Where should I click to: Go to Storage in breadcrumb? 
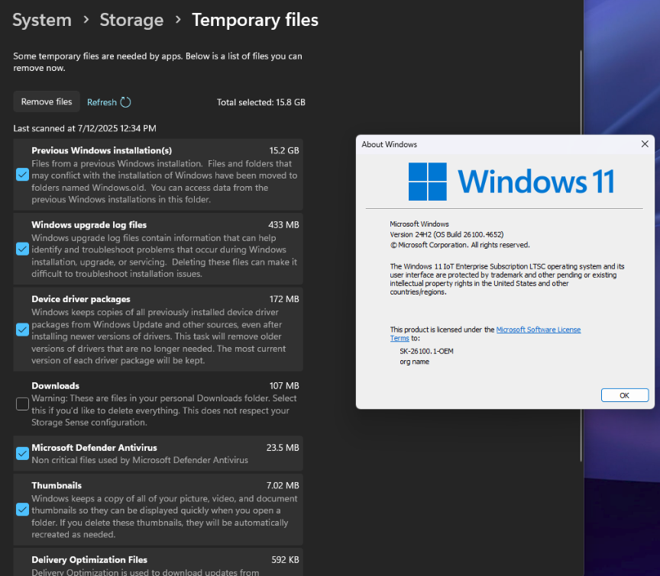coord(131,20)
